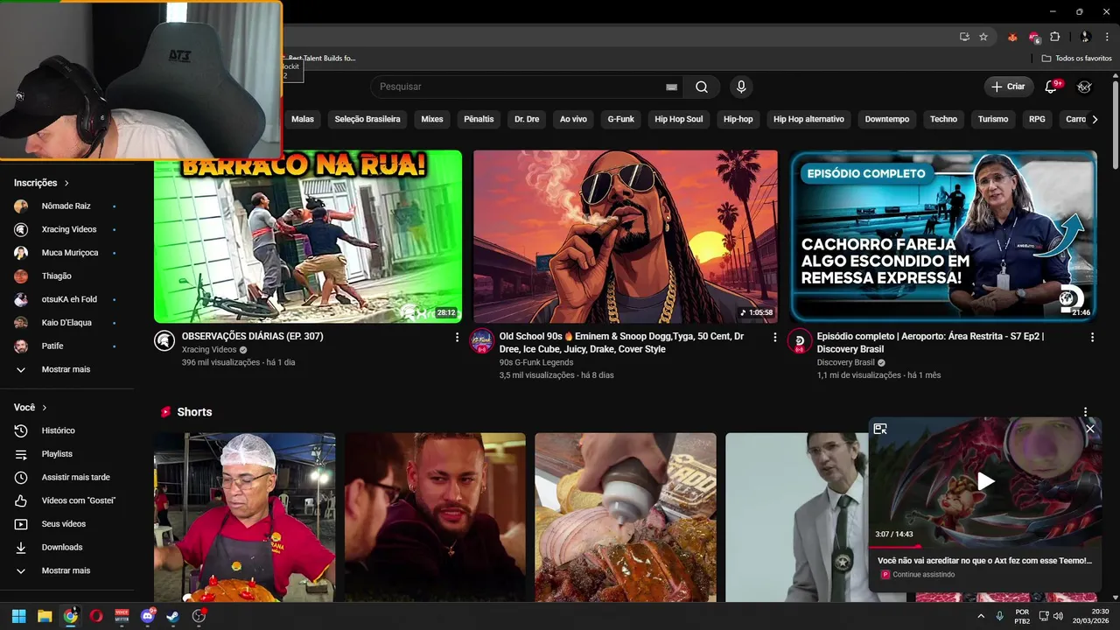Click the install app icon in address bar
Viewport: 1120px width, 630px height.
tap(964, 37)
